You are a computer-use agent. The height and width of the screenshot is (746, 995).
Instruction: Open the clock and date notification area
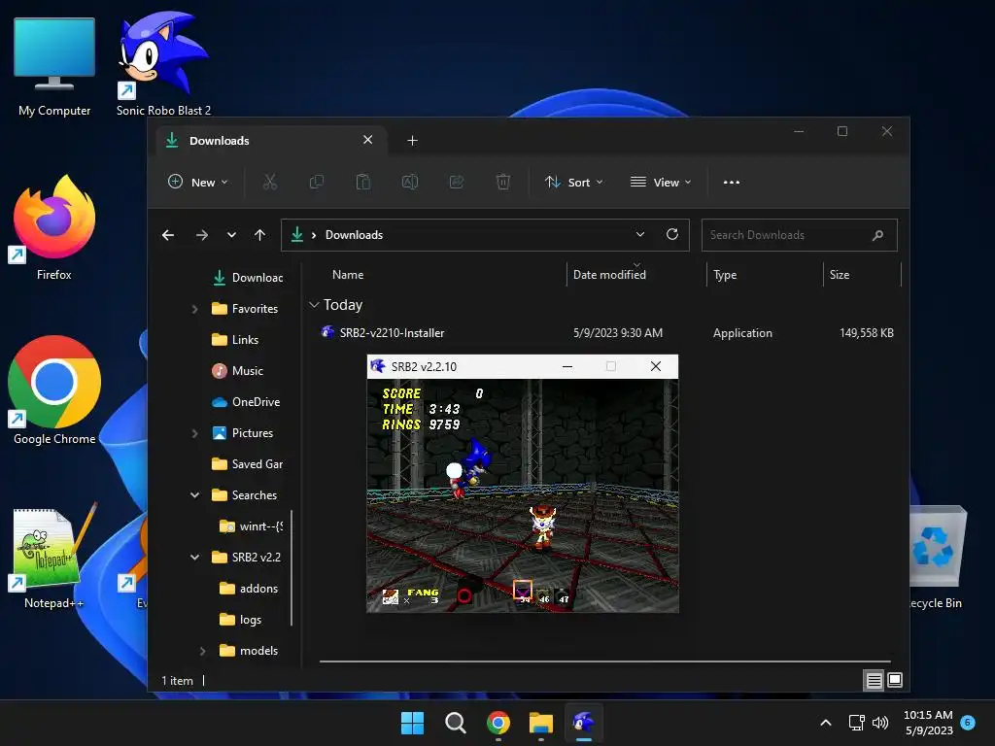(928, 723)
